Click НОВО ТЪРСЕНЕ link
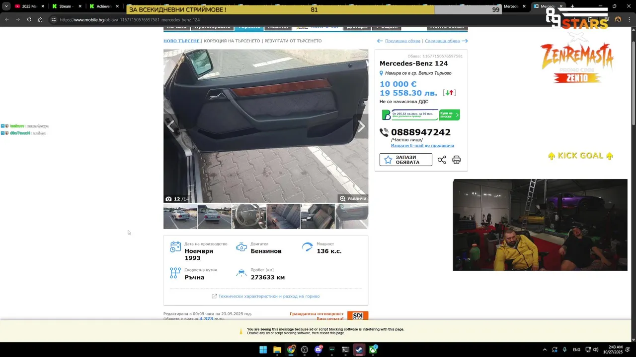The width and height of the screenshot is (636, 357). (181, 41)
